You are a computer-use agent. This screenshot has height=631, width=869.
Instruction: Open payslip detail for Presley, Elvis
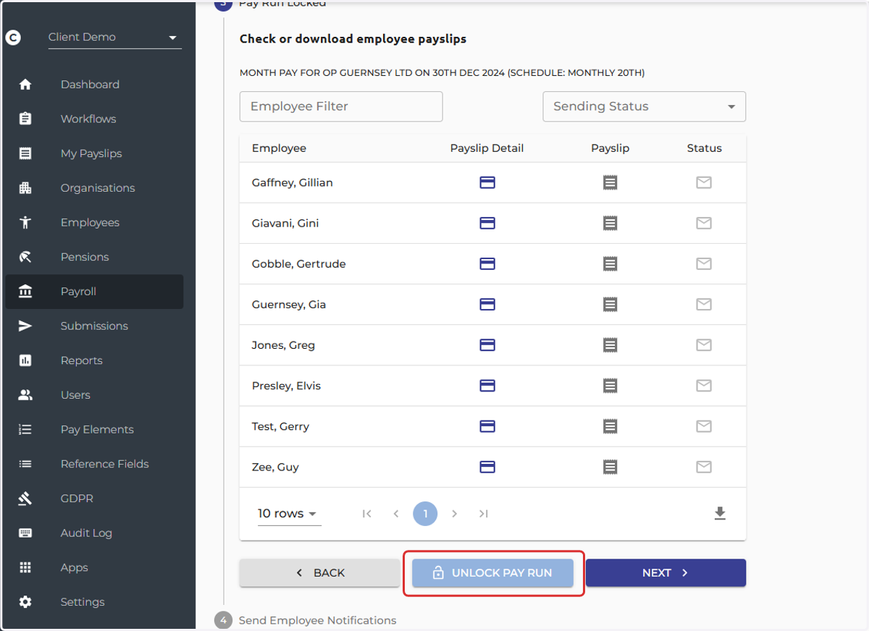[487, 386]
